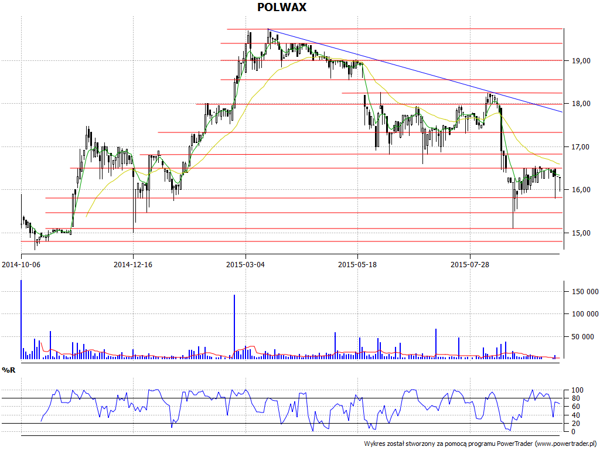Click the 100 000 volume axis label
600x450 pixels.
coord(585,314)
